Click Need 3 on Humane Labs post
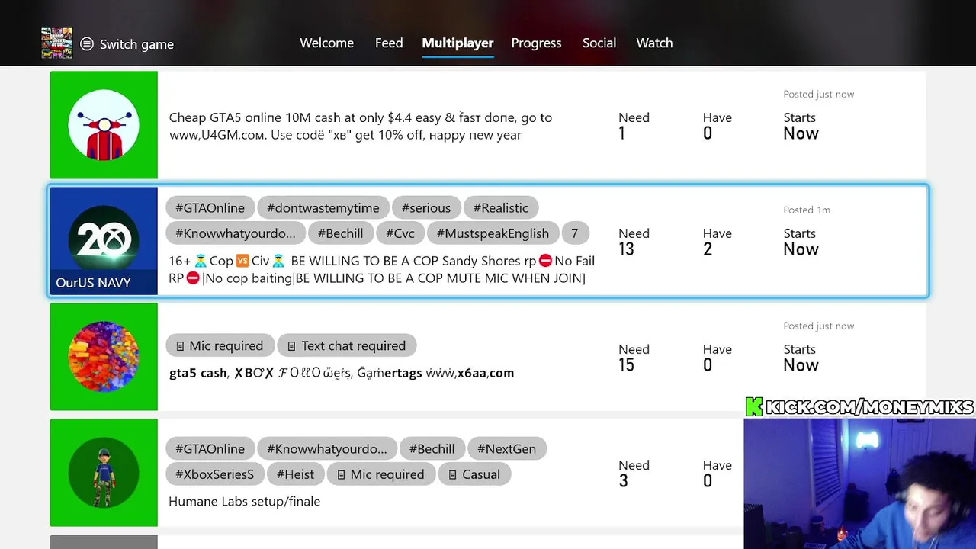This screenshot has width=976, height=549. [x=634, y=474]
